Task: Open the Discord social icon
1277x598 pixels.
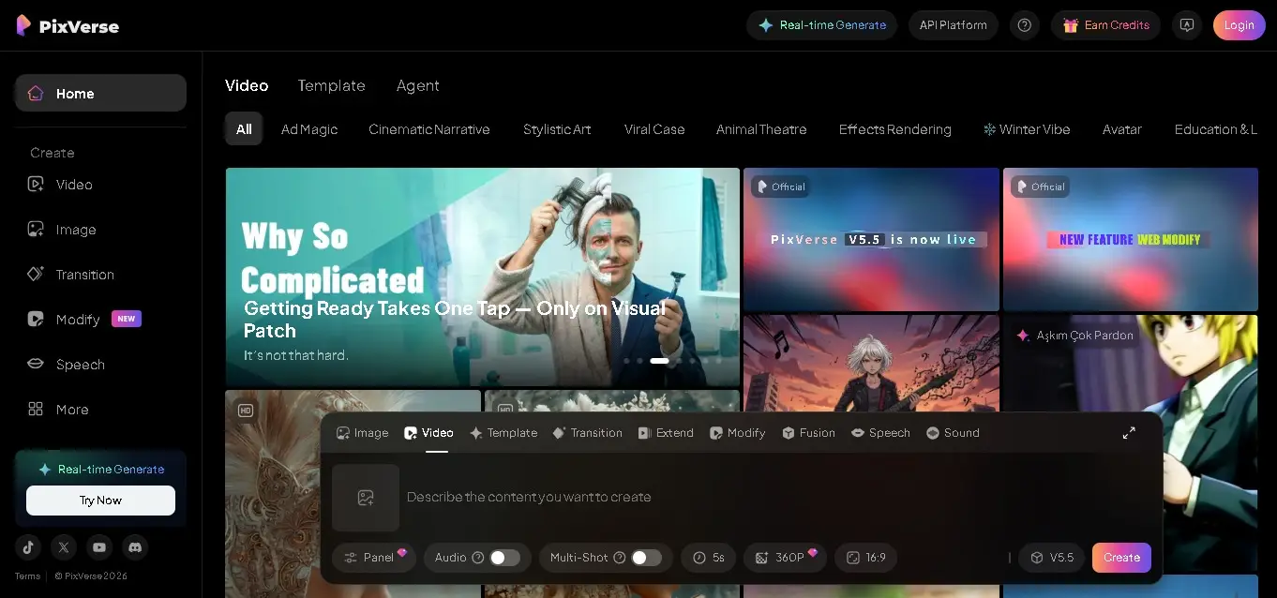Action: (x=135, y=547)
